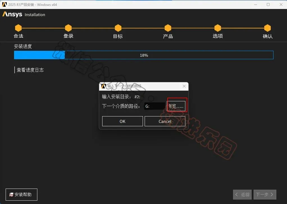The image size is (287, 204).
Task: Click Cancel in the media path dialog
Action: point(165,121)
